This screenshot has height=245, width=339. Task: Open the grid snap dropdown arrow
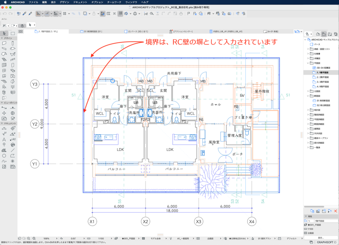pyautogui.click(x=69, y=14)
